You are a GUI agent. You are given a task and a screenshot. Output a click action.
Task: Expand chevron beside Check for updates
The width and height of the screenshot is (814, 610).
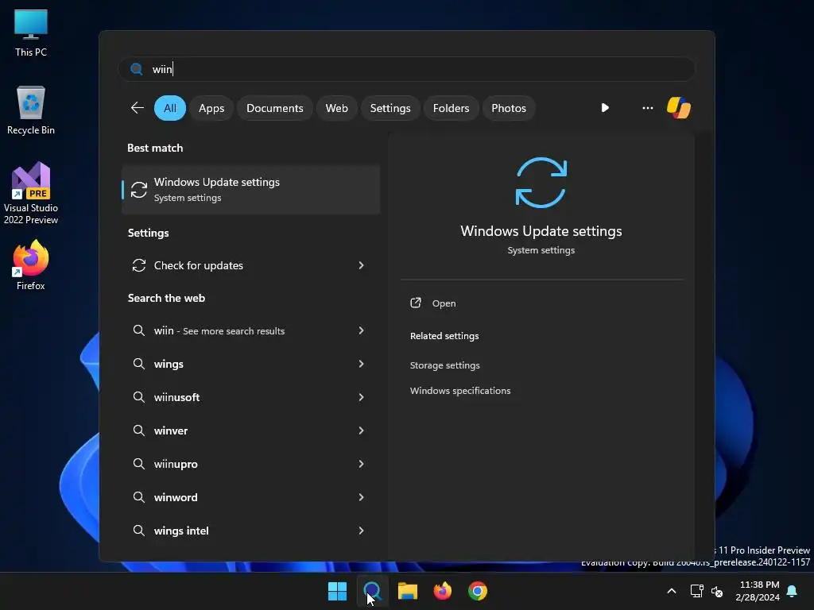362,265
